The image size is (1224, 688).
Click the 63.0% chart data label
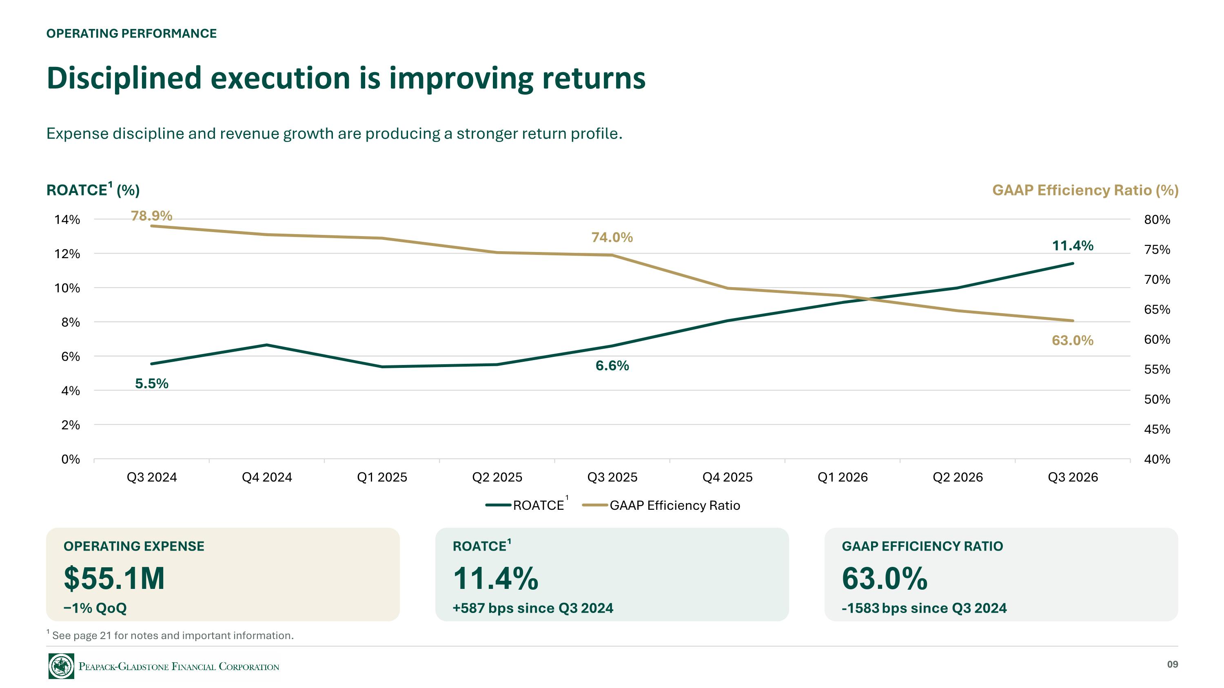pos(1073,341)
